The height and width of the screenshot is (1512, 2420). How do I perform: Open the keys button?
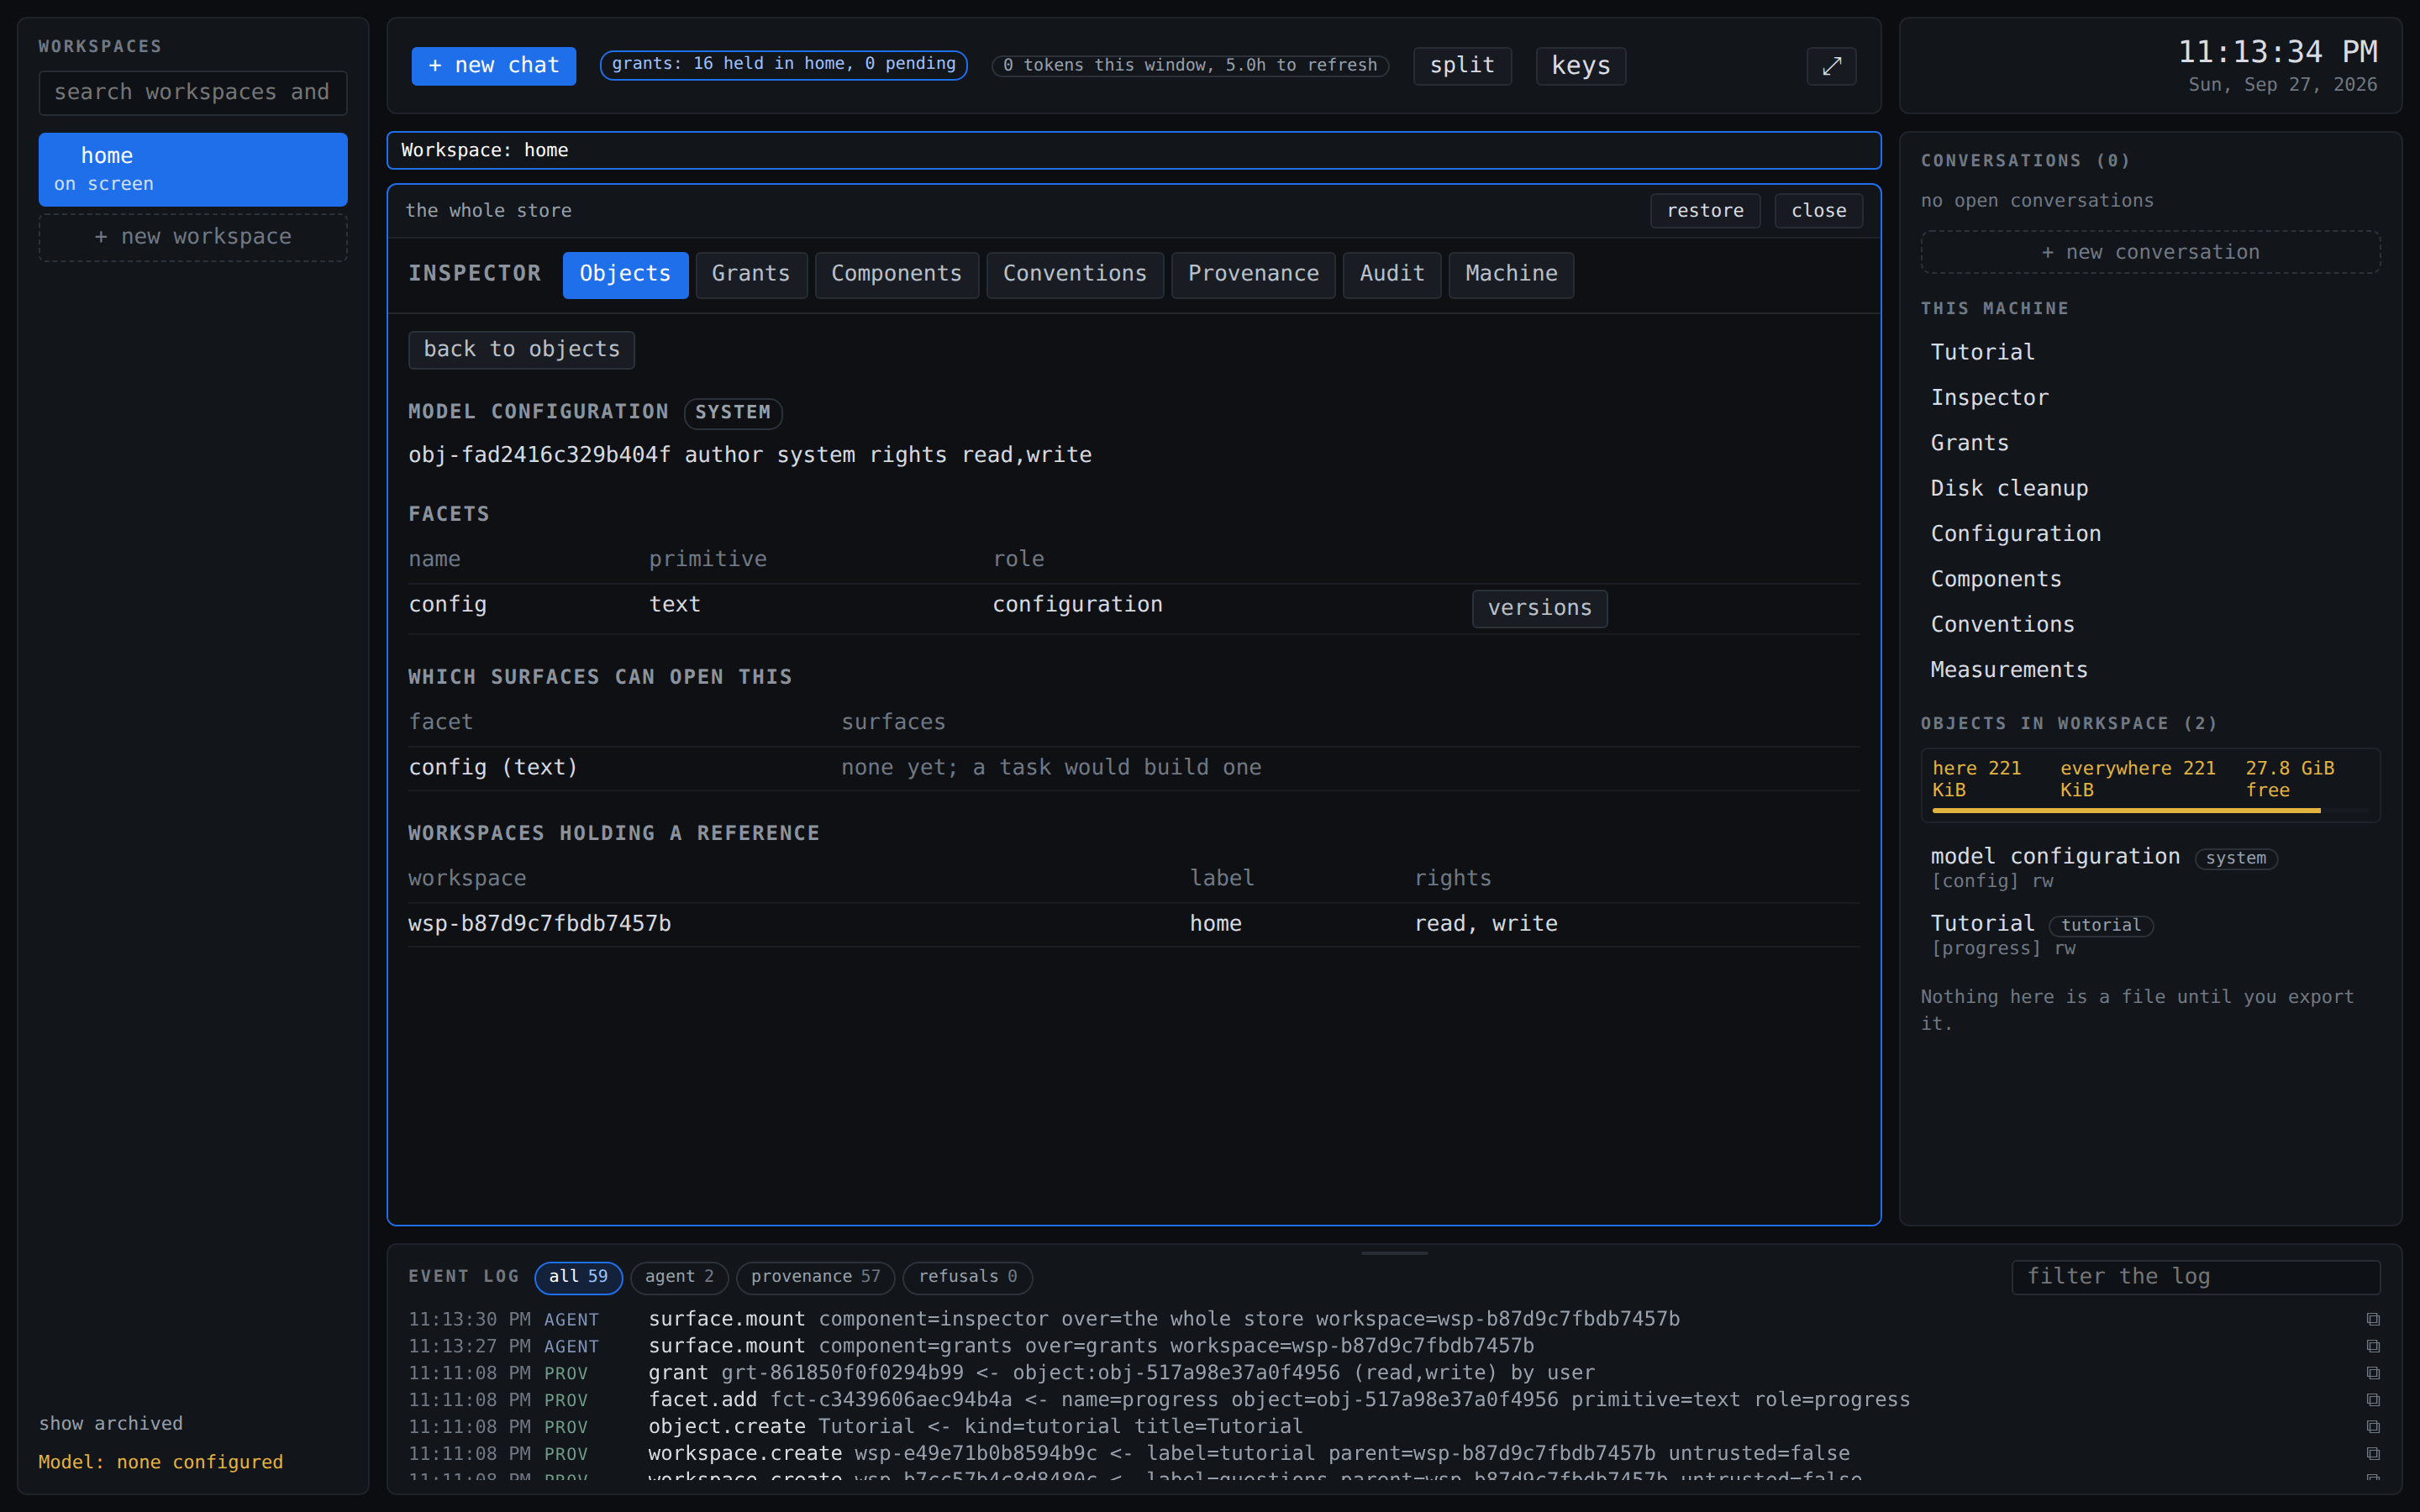tap(1581, 66)
